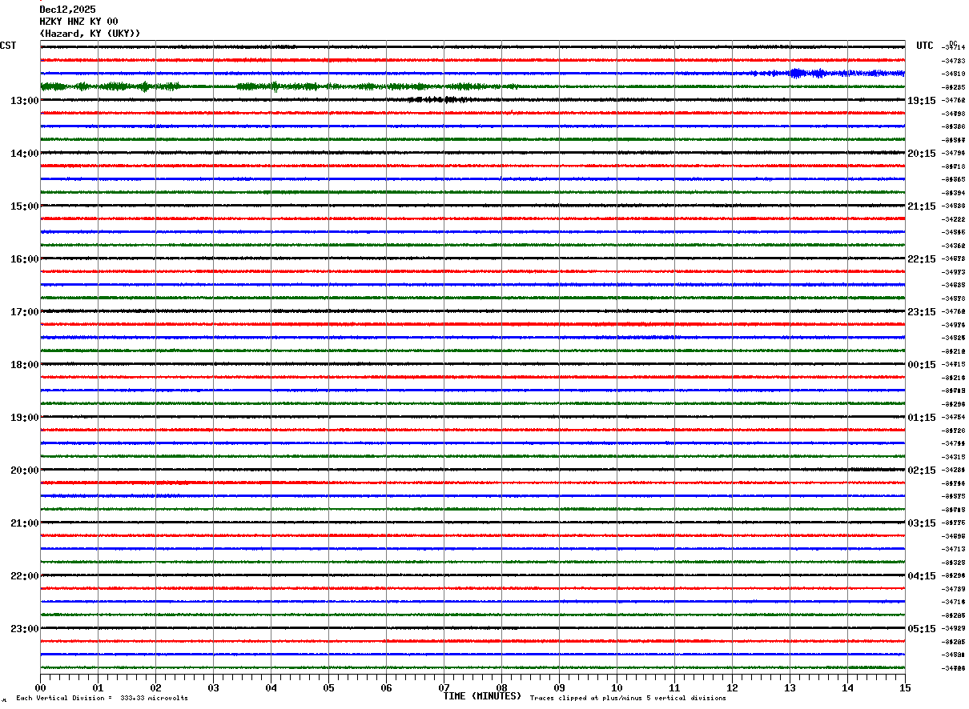The height and width of the screenshot is (709, 969).
Task: Click minute-axis tick label 01
Action: [x=98, y=687]
